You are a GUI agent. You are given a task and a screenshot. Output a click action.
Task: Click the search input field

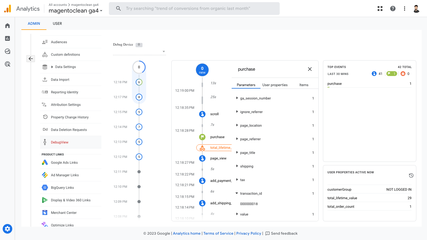[x=194, y=9]
